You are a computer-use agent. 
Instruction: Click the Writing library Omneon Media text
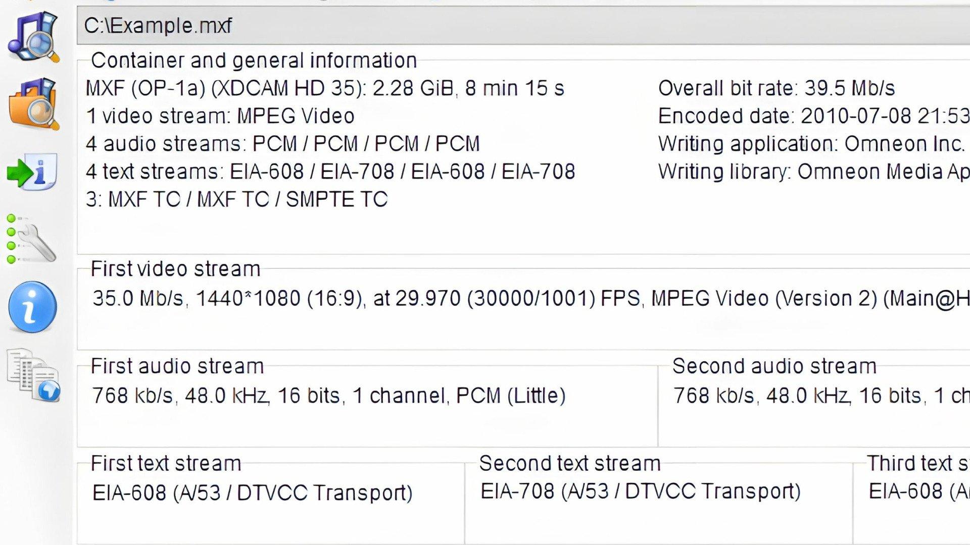(x=814, y=172)
